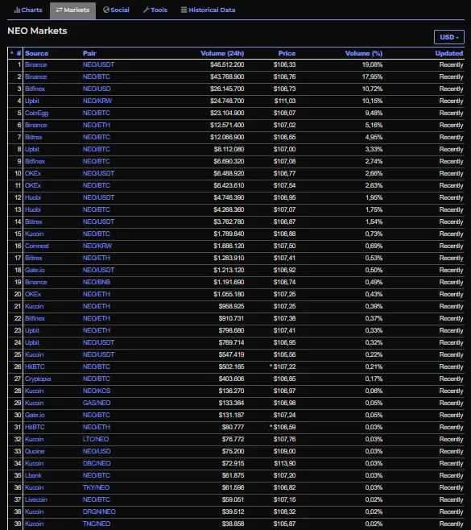
Task: Open the Quoine source link
Action: pyautogui.click(x=35, y=452)
